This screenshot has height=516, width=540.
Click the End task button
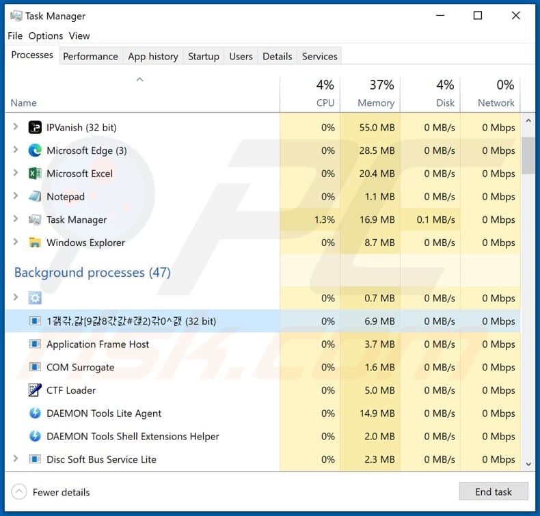[494, 492]
